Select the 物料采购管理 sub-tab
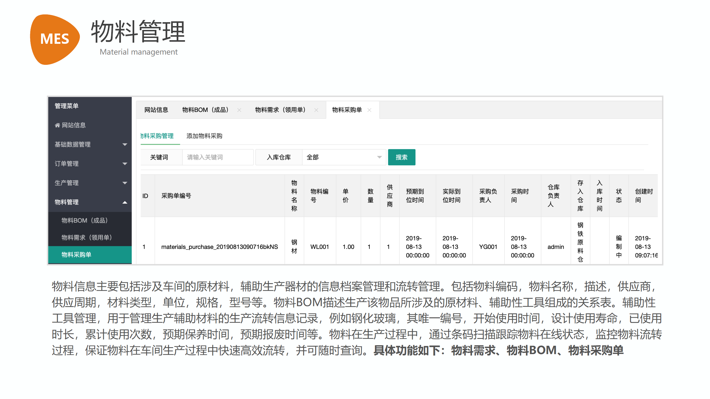The image size is (710, 399). pyautogui.click(x=157, y=136)
